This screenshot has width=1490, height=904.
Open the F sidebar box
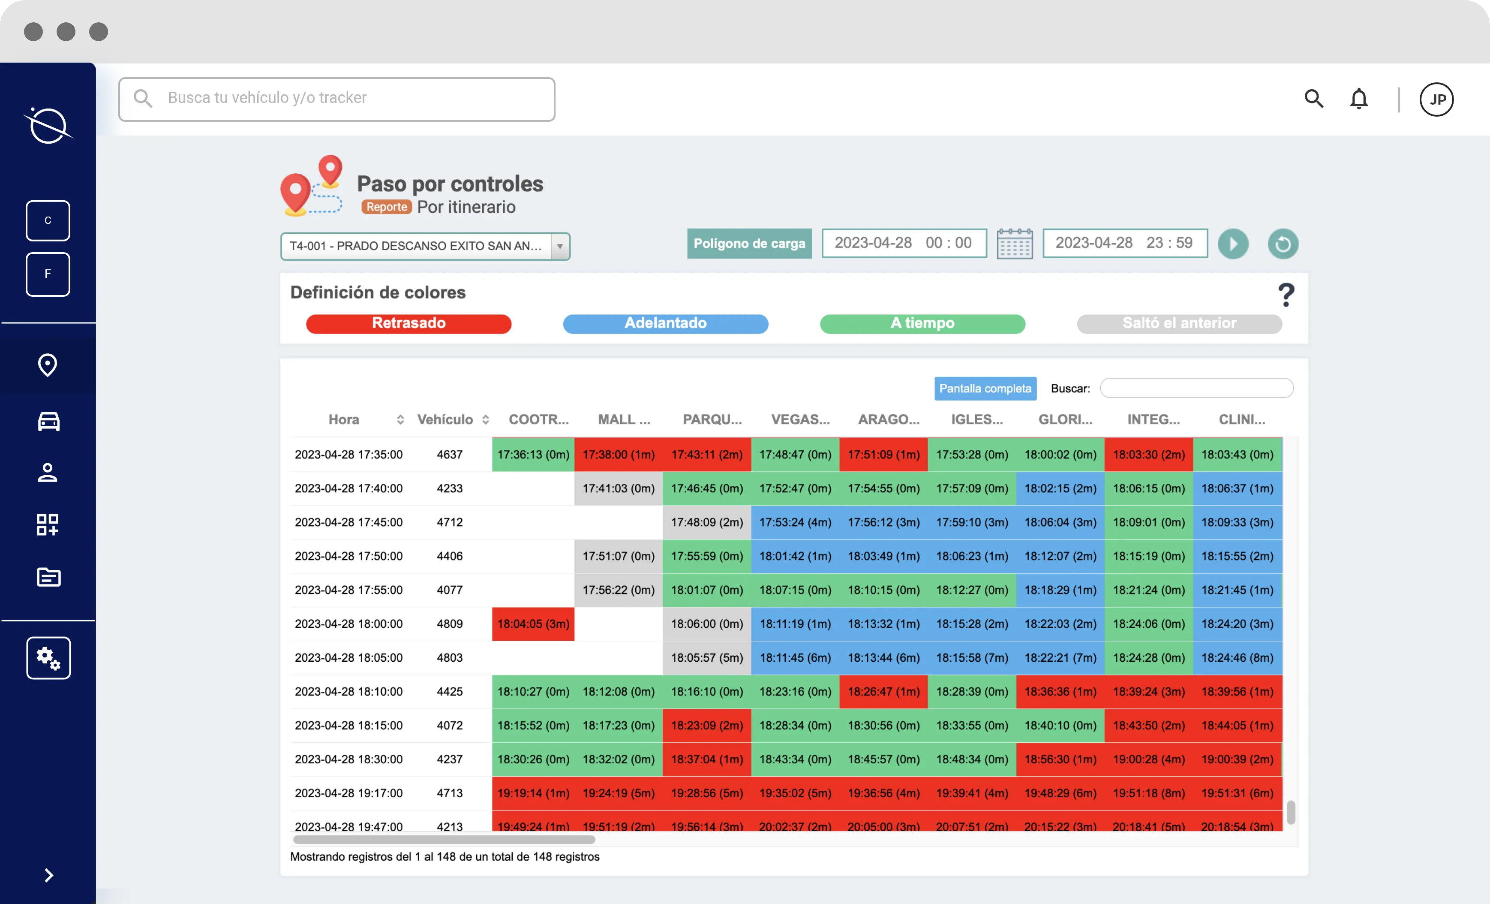[x=48, y=274]
